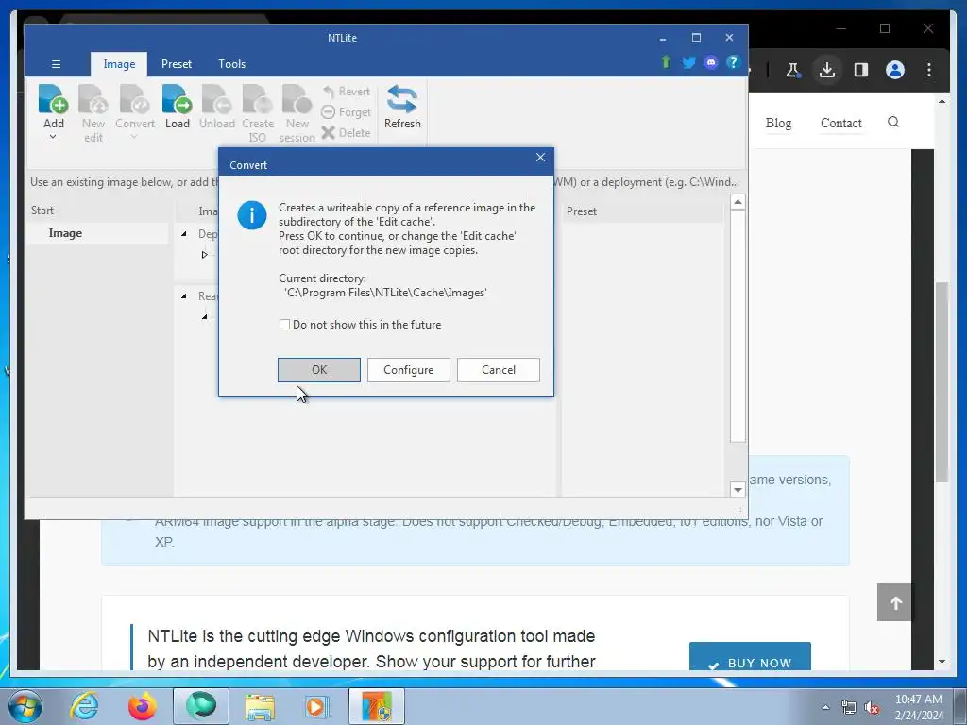Viewport: 967px width, 725px height.
Task: Switch to the Preset ribbon tab
Action: pos(177,64)
